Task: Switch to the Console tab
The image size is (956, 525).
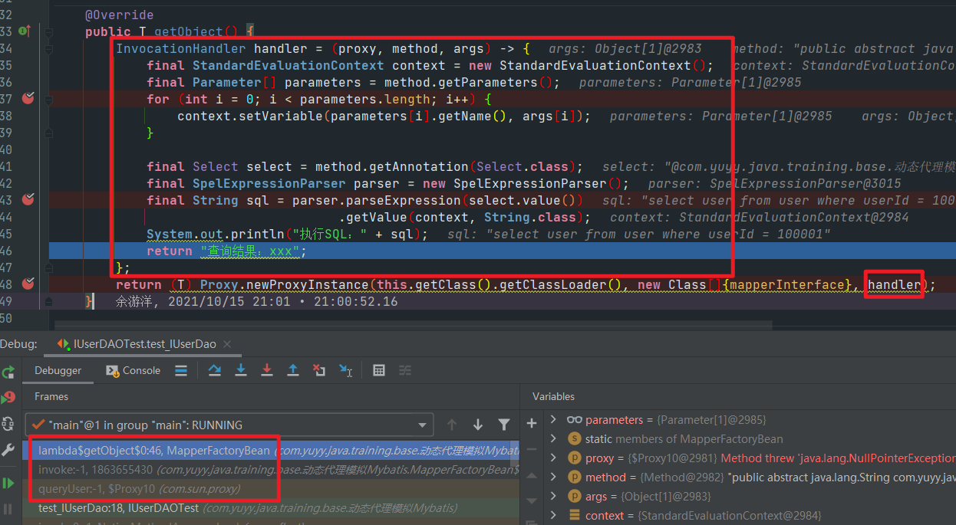Action: pos(132,370)
